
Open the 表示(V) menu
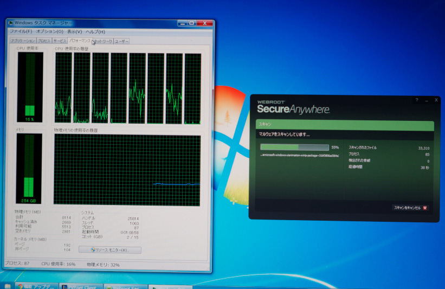(74, 32)
